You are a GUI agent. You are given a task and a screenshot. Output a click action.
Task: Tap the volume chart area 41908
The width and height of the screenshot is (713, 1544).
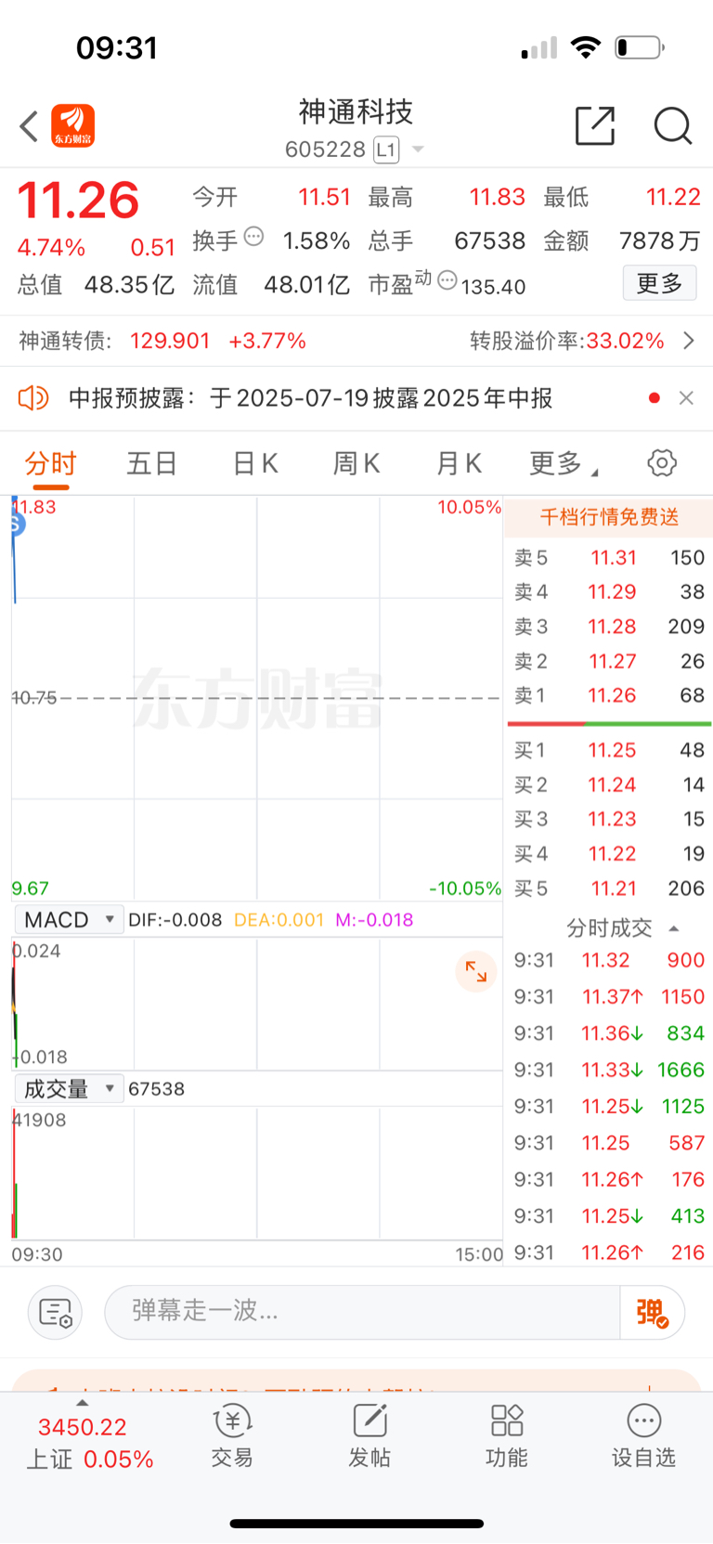click(257, 1173)
